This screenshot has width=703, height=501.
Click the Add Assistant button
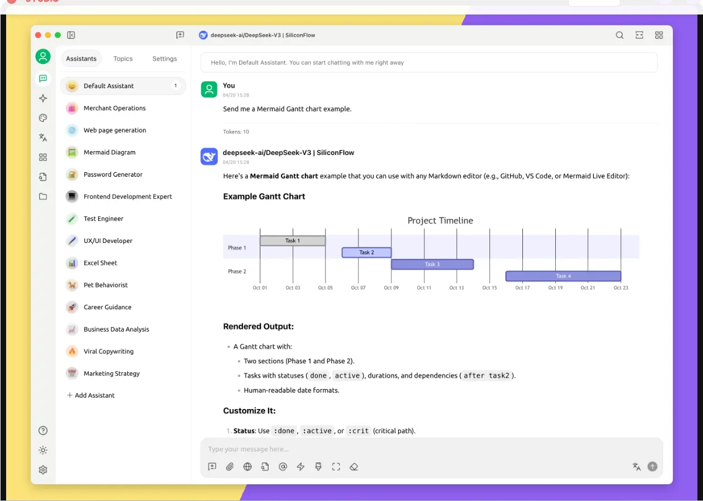pyautogui.click(x=91, y=395)
